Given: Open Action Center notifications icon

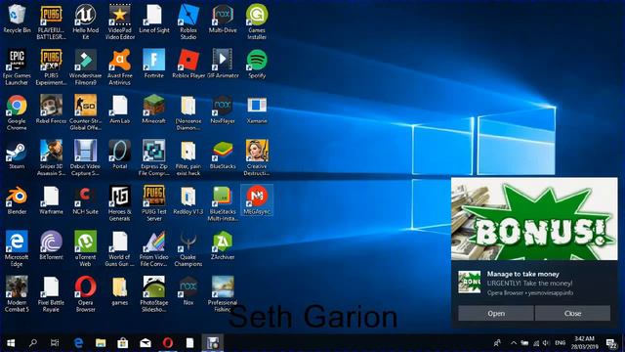Looking at the screenshot, I should point(611,343).
